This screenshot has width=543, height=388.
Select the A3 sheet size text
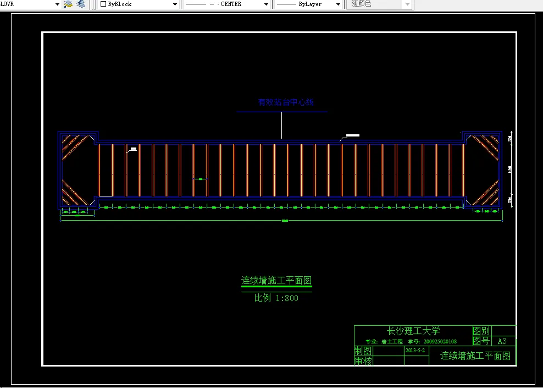pos(502,341)
